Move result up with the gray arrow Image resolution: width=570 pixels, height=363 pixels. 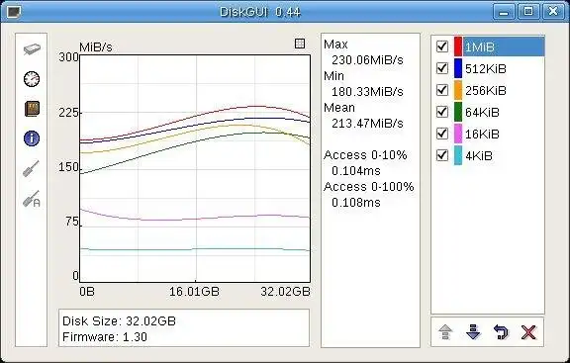[x=445, y=332]
